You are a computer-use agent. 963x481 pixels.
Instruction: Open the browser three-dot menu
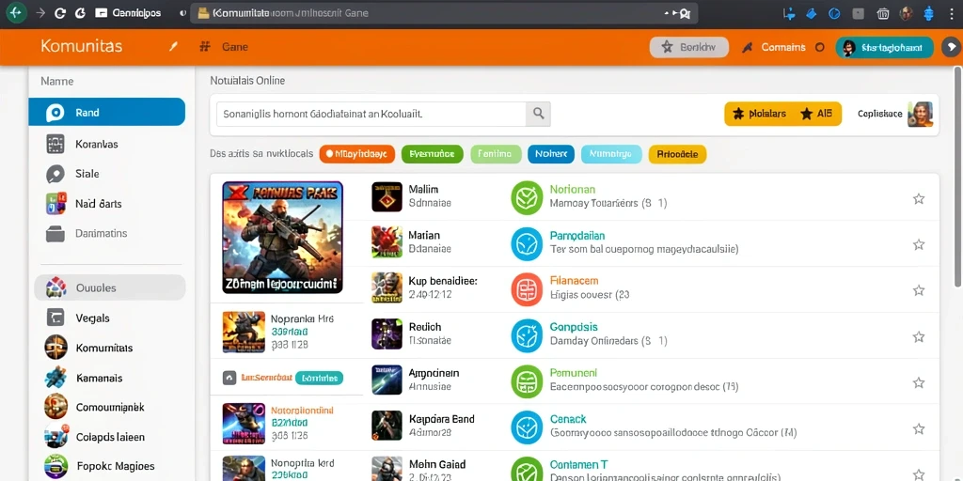click(952, 13)
